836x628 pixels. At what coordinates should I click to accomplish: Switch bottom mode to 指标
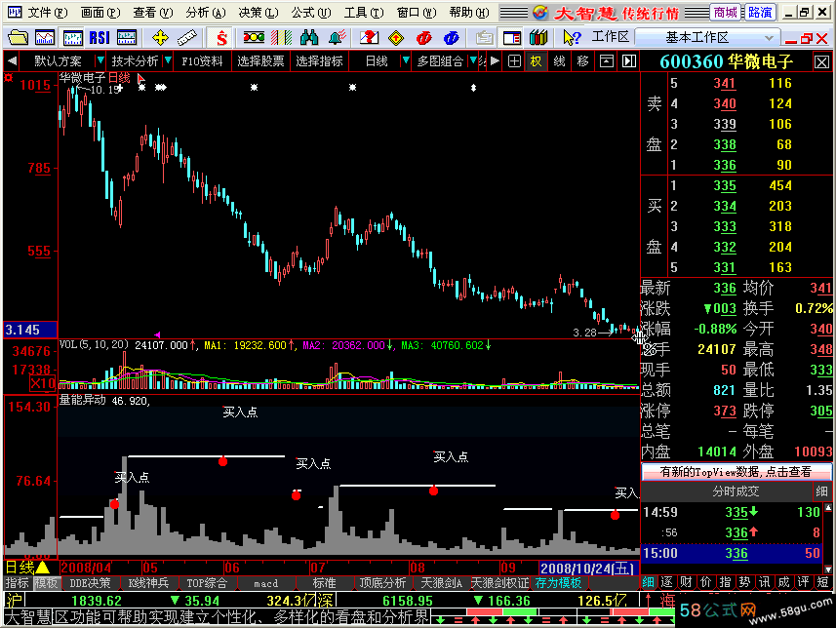coord(17,583)
